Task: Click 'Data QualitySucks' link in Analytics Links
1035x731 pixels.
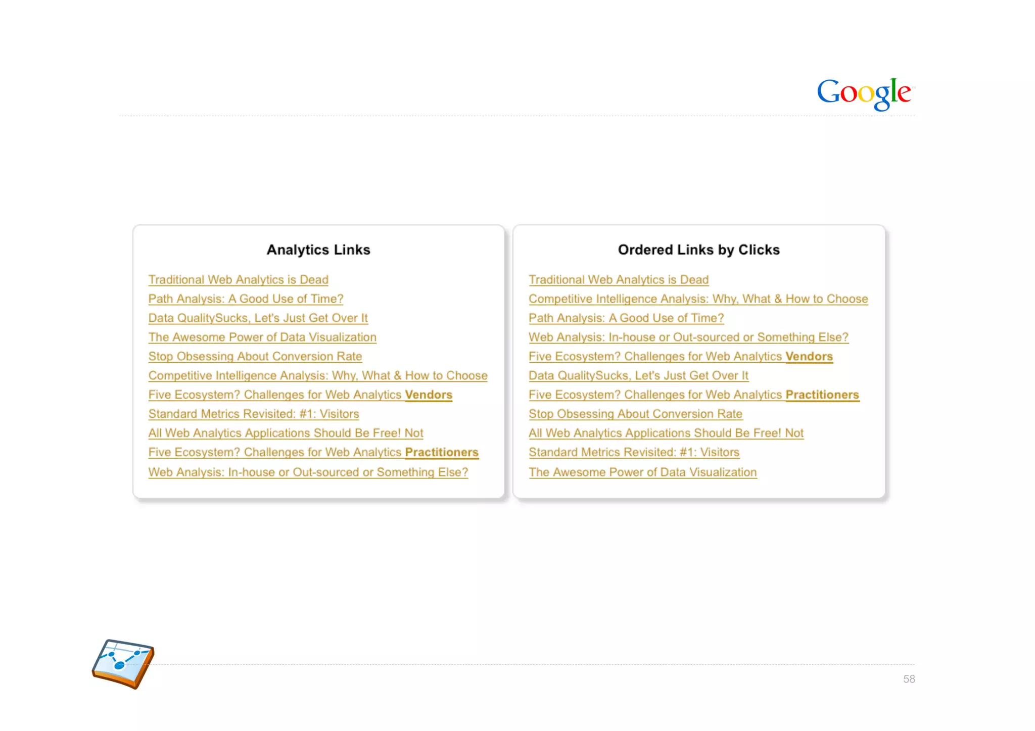Action: (x=258, y=318)
